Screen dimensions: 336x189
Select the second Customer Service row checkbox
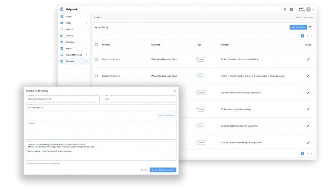96,76
